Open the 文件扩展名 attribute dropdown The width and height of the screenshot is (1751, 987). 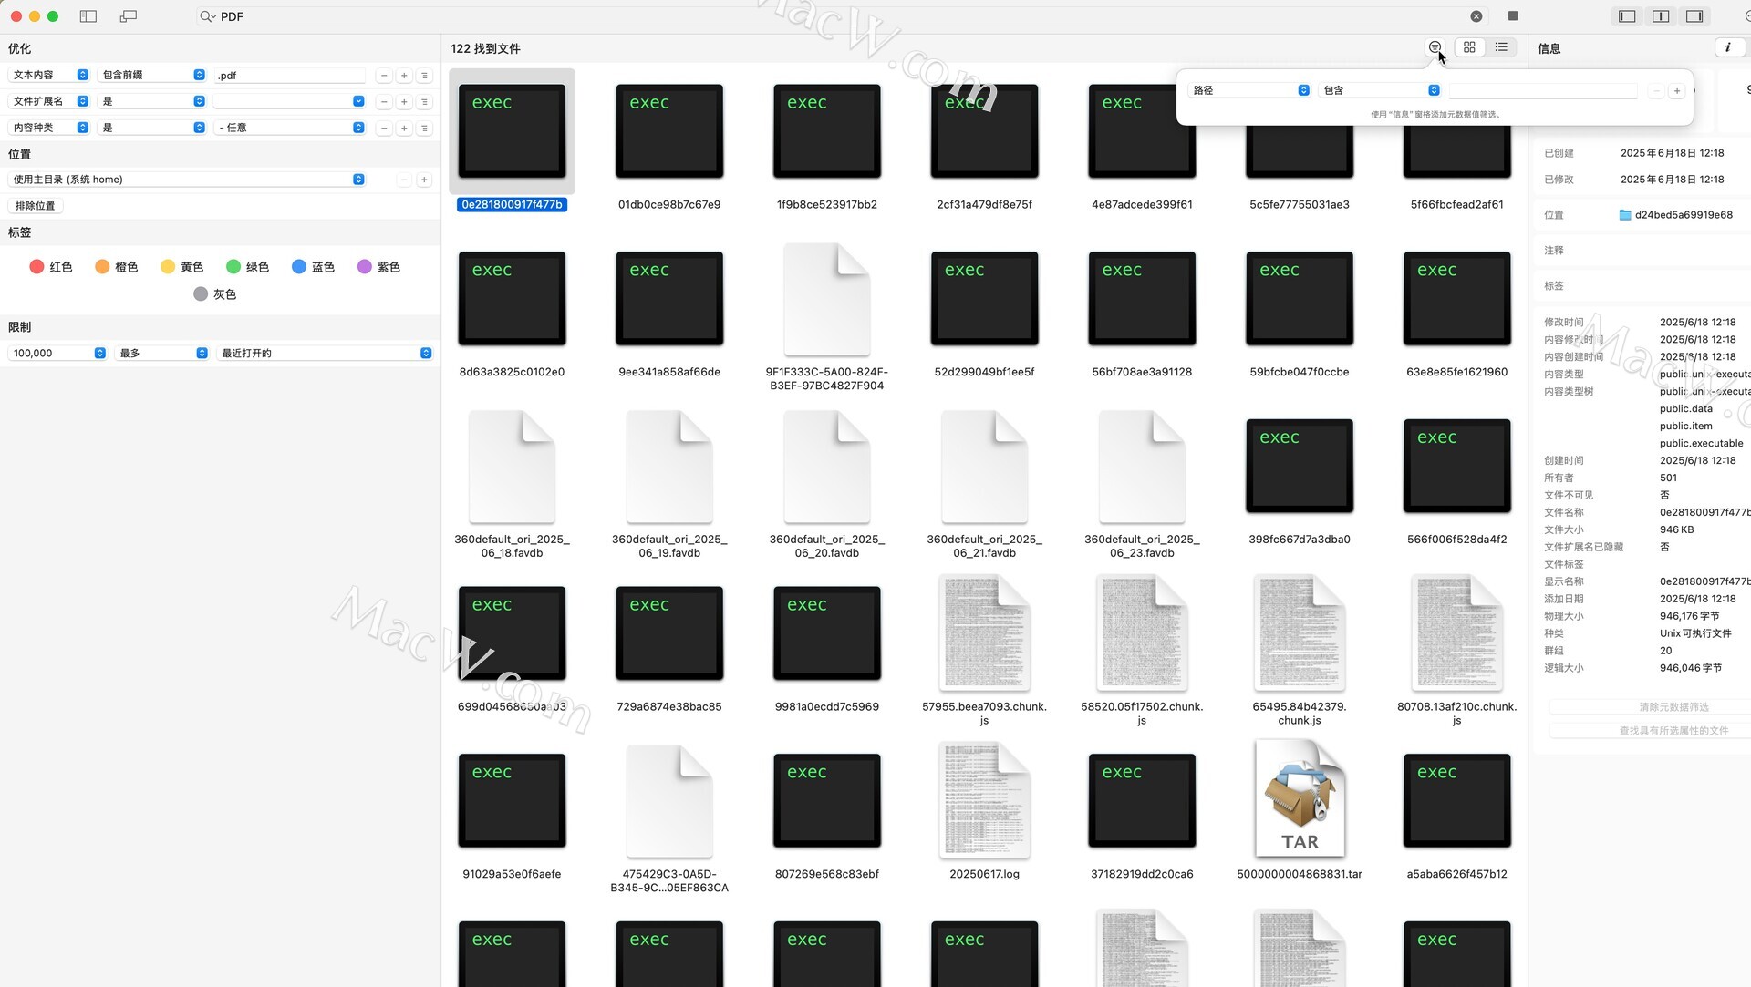pos(49,101)
